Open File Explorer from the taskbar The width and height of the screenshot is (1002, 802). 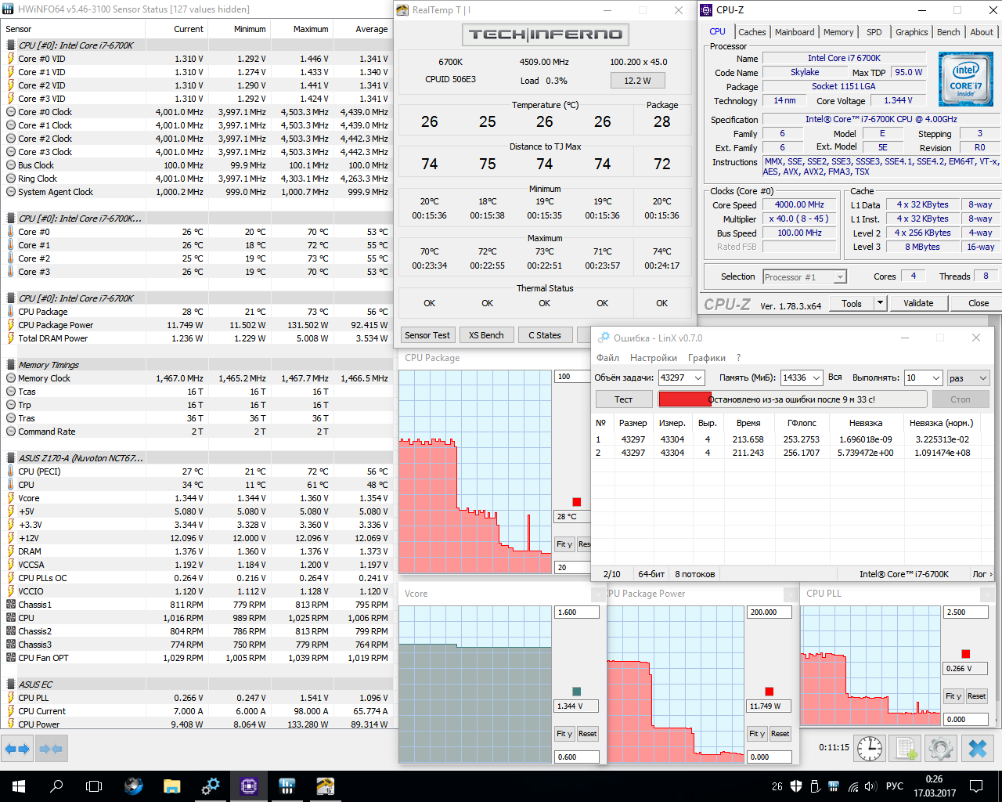(171, 786)
